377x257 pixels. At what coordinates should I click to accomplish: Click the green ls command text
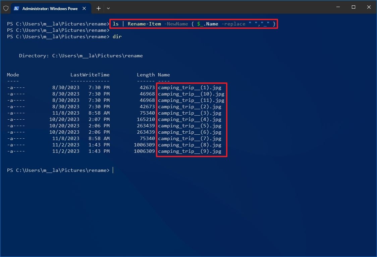[x=116, y=24]
